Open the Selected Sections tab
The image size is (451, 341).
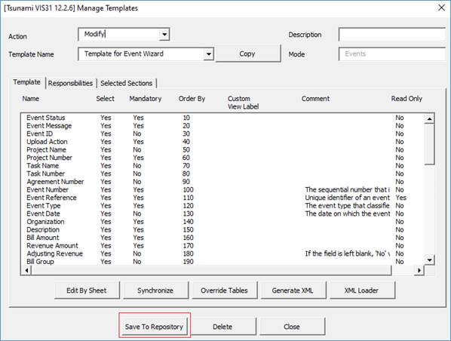[x=126, y=83]
